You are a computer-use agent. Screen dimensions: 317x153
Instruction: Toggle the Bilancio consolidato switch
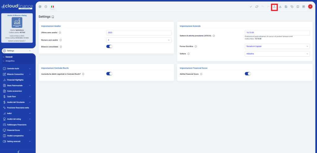tap(109, 46)
